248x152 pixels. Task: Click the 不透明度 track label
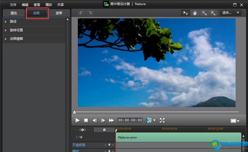tap(79, 145)
